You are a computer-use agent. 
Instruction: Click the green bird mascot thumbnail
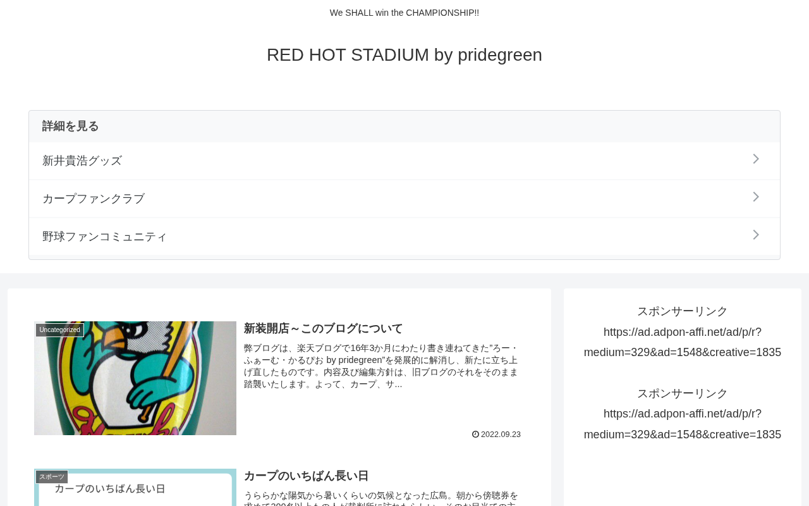[135, 378]
